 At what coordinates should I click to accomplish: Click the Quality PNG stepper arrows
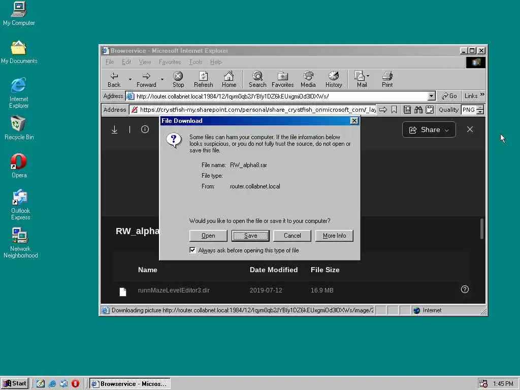coord(480,110)
